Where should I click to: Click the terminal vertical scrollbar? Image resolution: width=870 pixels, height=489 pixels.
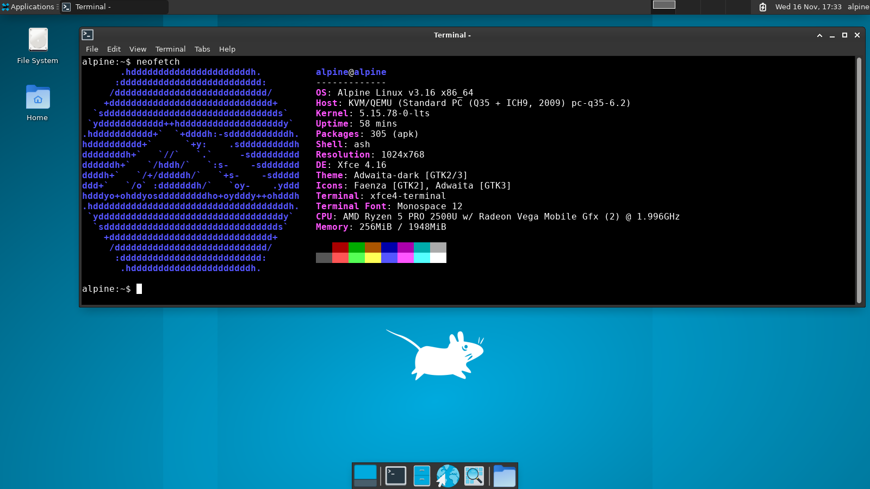tap(859, 180)
